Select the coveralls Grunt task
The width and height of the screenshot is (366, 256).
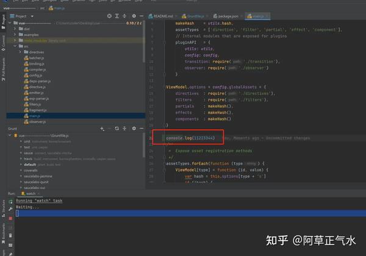tap(30, 170)
